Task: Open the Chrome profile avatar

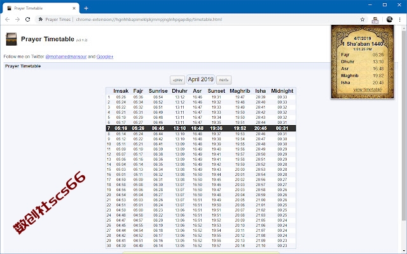Action: (389, 20)
